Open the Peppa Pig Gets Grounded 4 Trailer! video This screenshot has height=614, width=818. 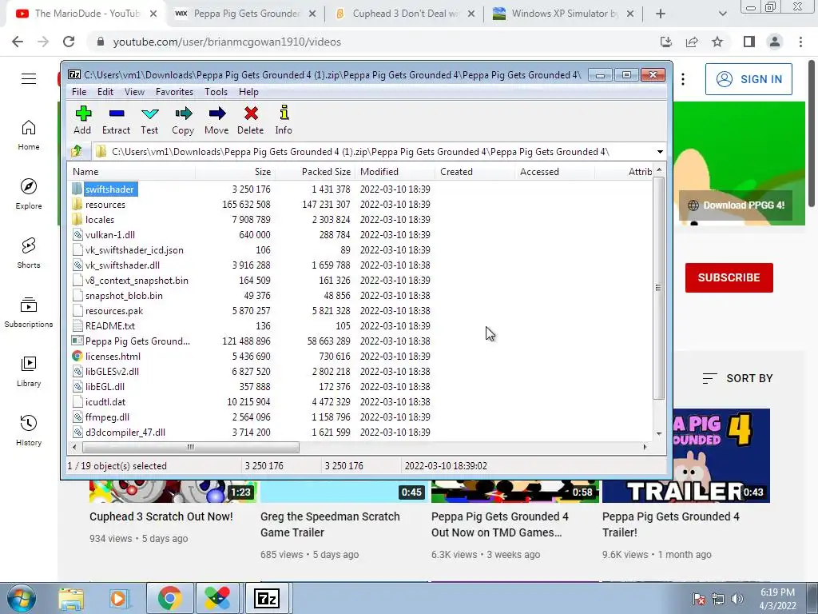[x=670, y=524]
